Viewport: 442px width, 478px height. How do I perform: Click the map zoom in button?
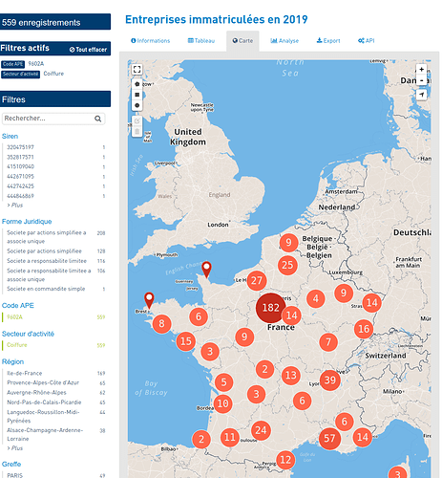[x=421, y=69]
